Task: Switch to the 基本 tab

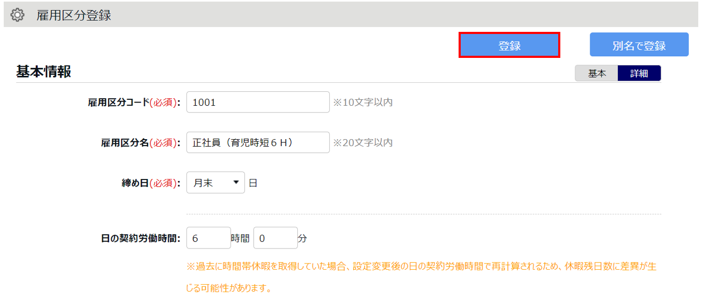Action: click(x=597, y=73)
